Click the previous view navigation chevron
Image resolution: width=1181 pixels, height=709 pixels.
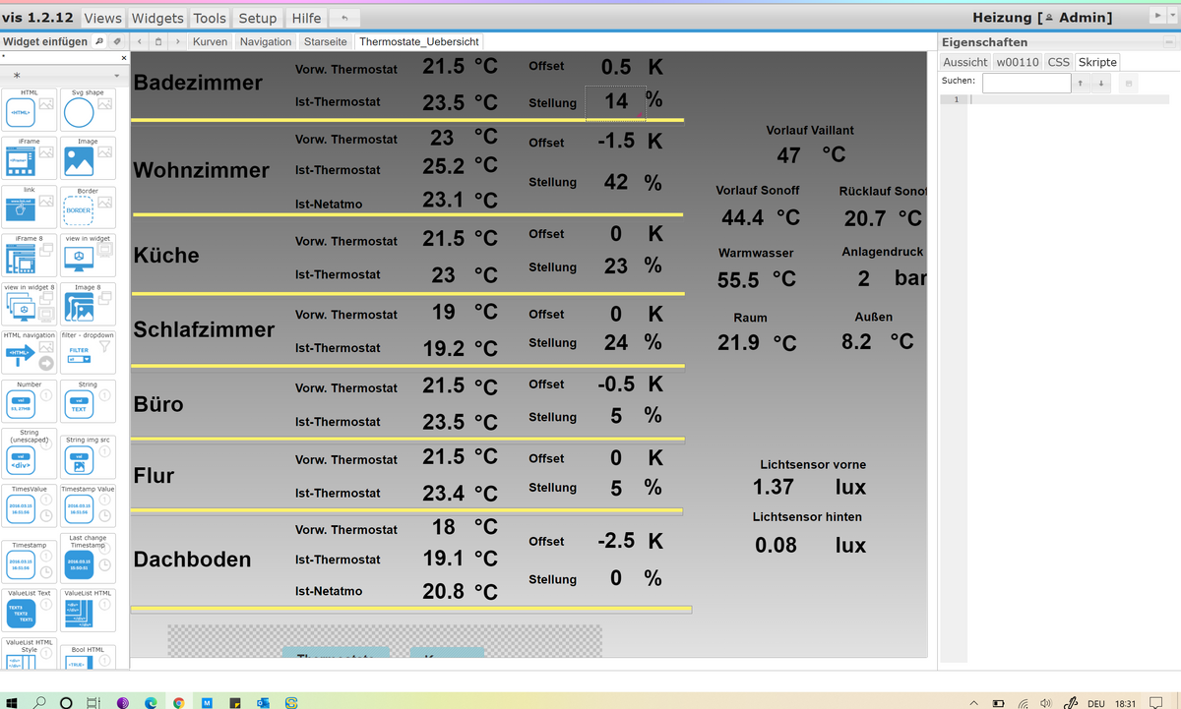coord(139,41)
